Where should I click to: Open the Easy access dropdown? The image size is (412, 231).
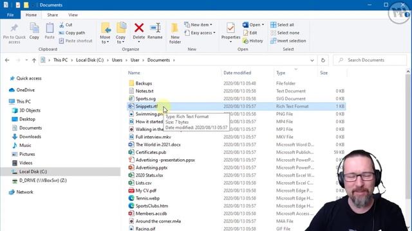(x=200, y=33)
